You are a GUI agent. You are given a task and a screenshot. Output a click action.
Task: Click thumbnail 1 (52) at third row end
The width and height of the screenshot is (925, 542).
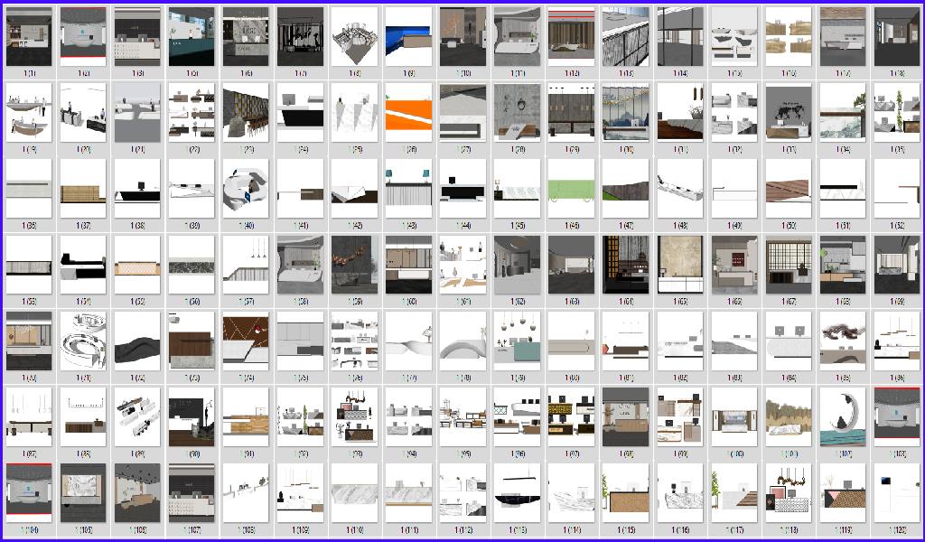pyautogui.click(x=896, y=189)
